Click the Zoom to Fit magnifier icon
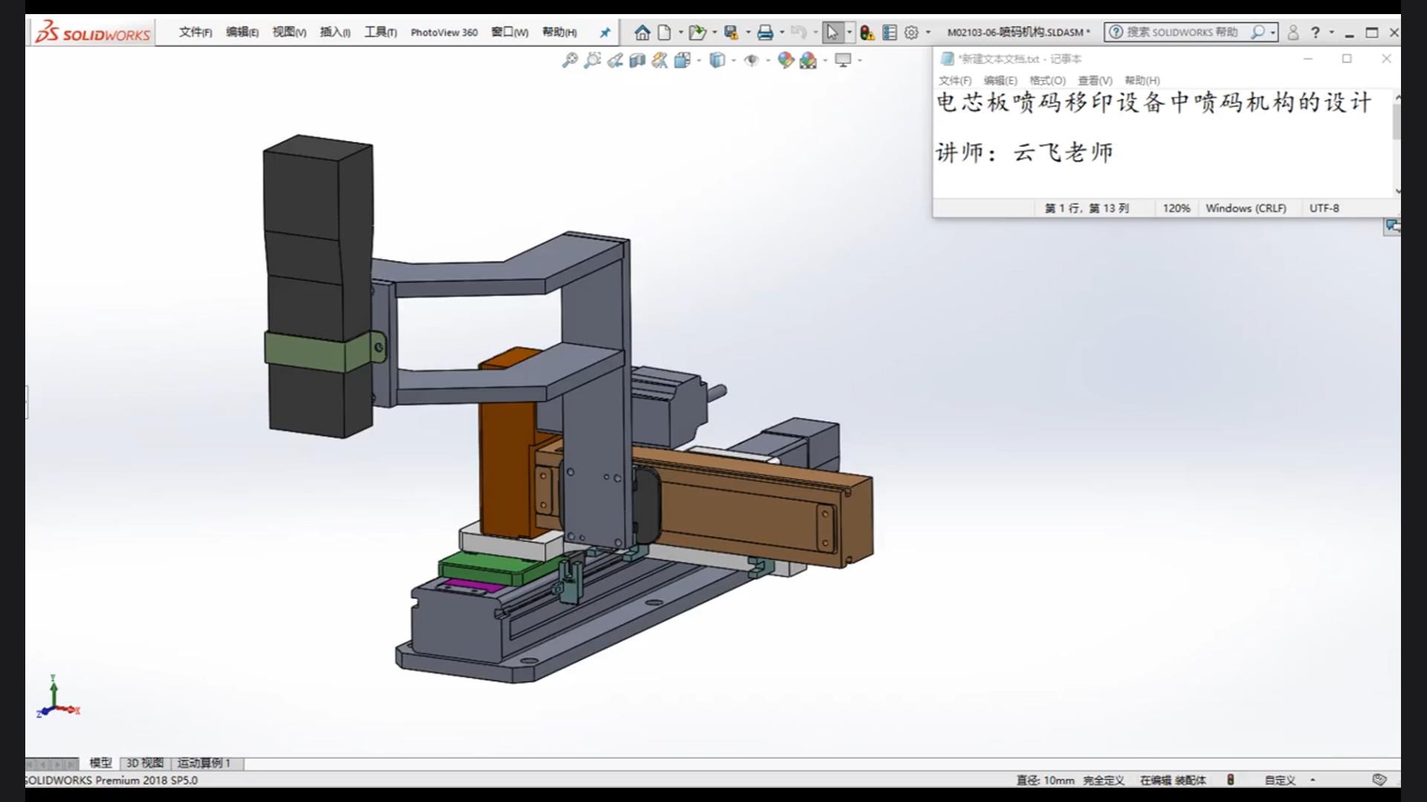Screen dimensions: 1427x802 point(570,60)
